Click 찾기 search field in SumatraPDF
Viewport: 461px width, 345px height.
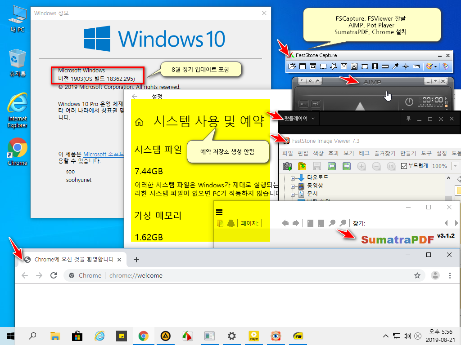click(403, 223)
